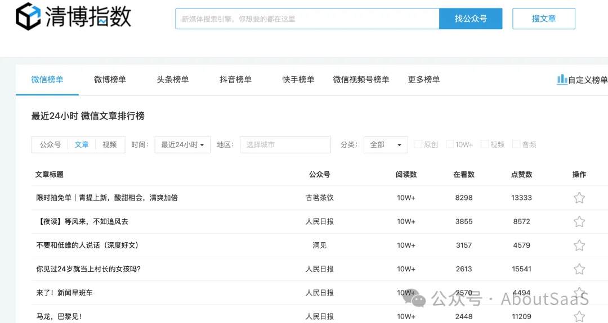This screenshot has width=608, height=323.
Task: Expand the 全部 category dropdown
Action: tap(386, 144)
